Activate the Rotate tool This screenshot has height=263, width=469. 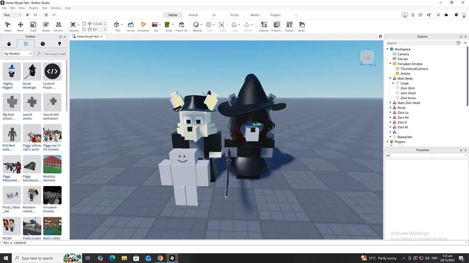point(46,26)
